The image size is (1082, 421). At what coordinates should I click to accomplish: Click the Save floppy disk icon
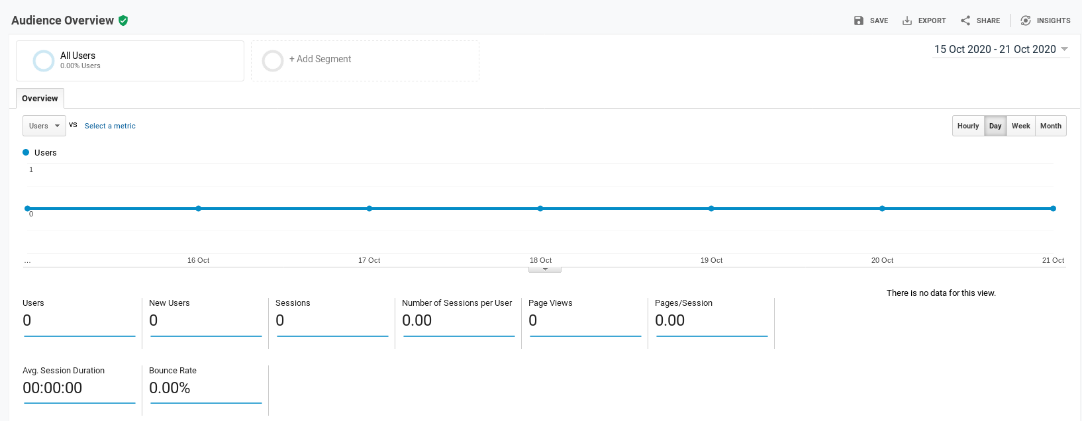859,21
